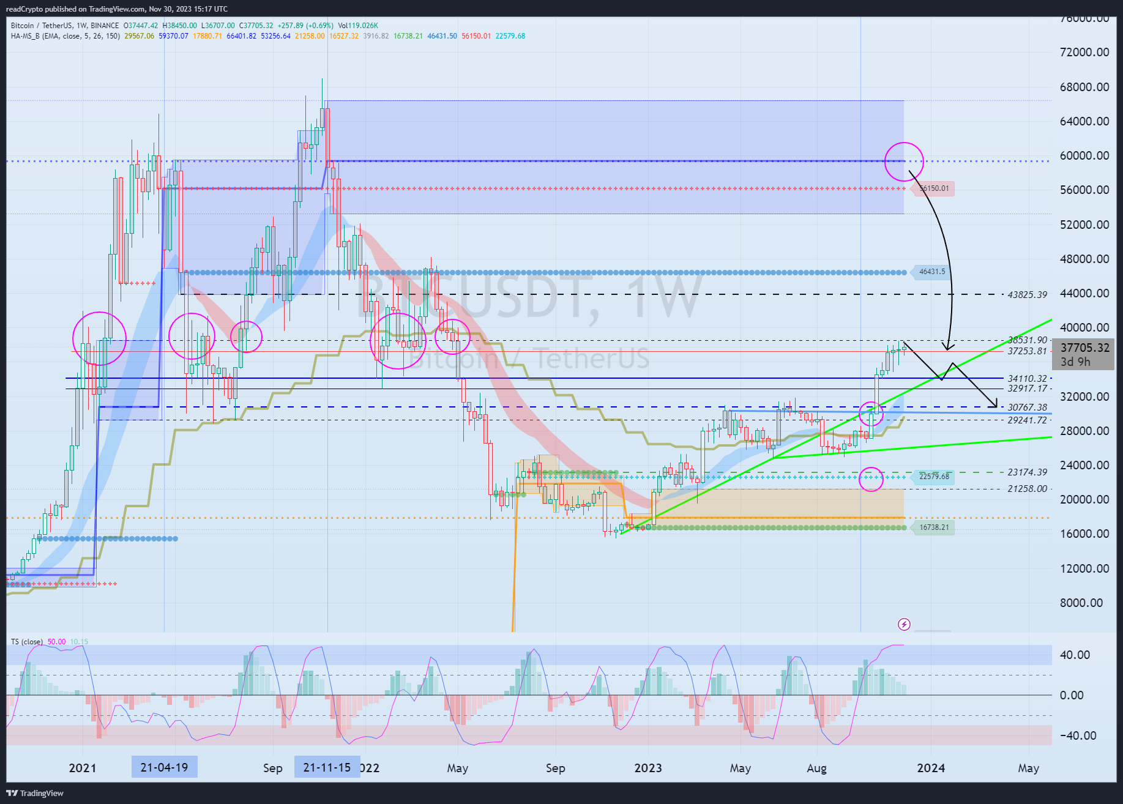
Task: Select the Bitcoin / TetherUS, 1W, BINANCE title
Action: tap(65, 26)
